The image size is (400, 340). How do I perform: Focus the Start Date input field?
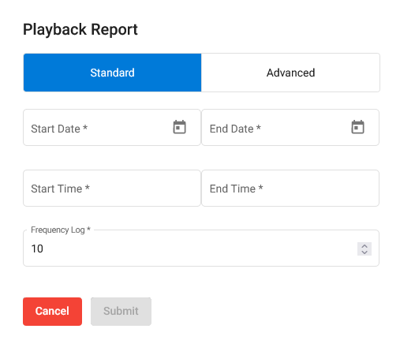point(112,128)
